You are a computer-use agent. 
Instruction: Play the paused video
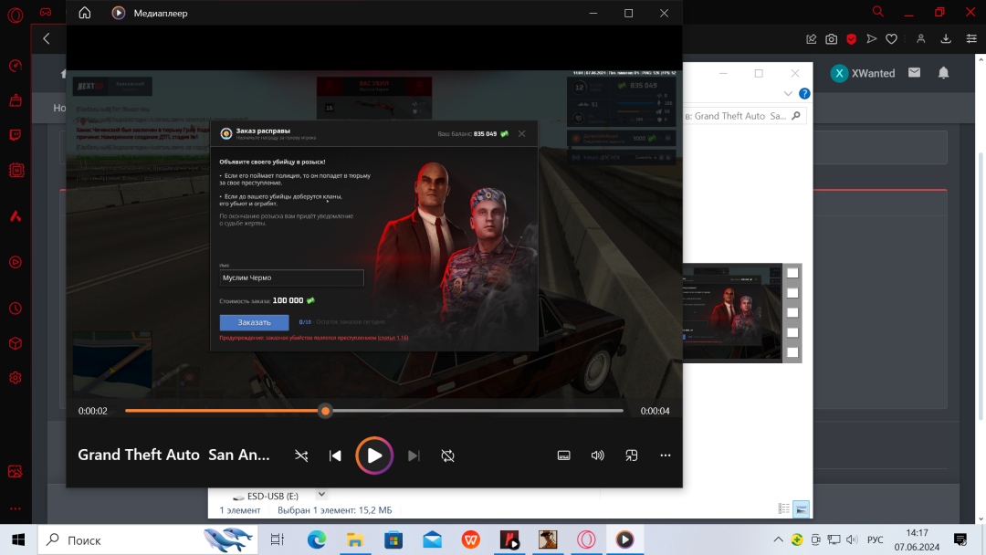pyautogui.click(x=374, y=456)
